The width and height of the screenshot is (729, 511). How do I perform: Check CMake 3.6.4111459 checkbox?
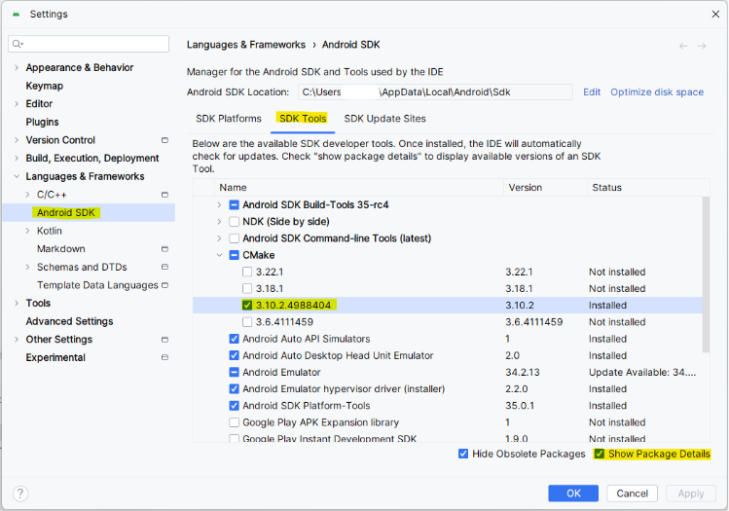tap(247, 322)
